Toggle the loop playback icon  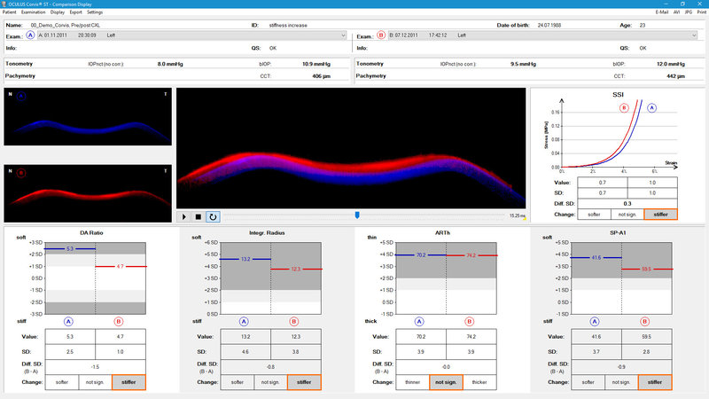(x=213, y=215)
